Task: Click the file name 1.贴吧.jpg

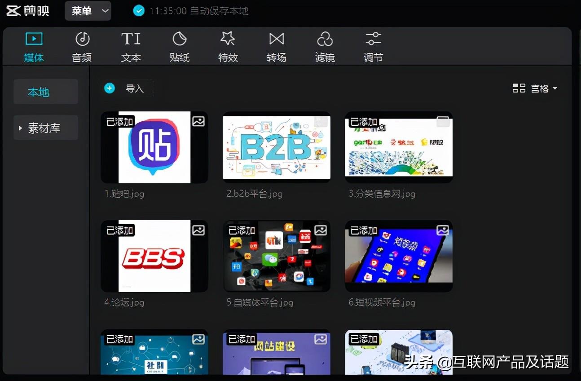Action: coord(124,194)
